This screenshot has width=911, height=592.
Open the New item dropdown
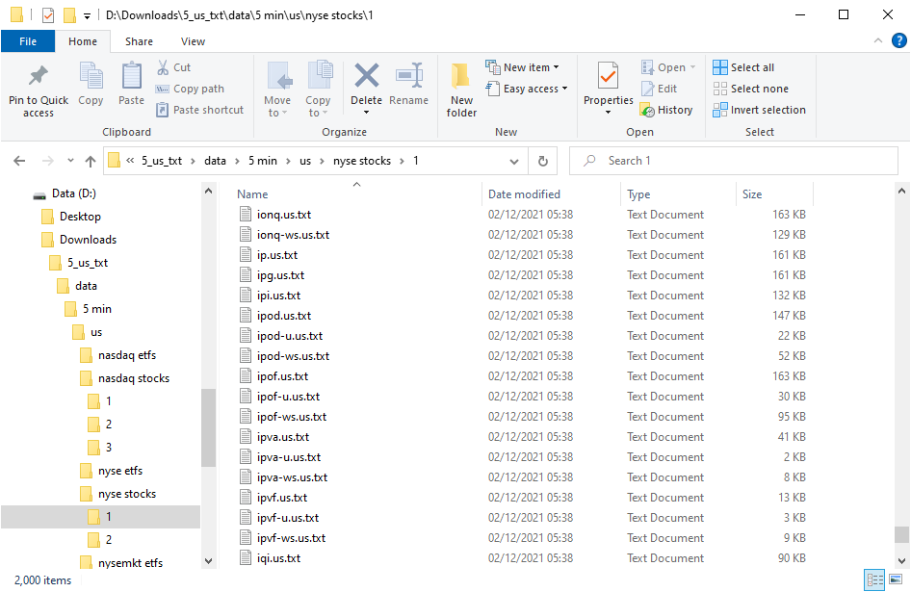525,67
